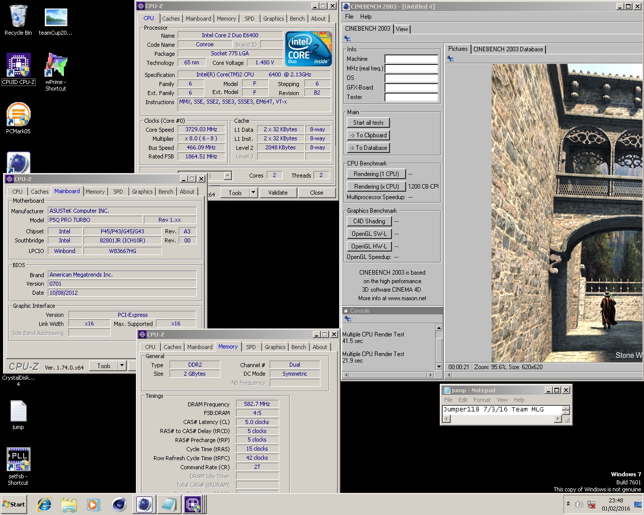Viewport: 644px width, 515px height.
Task: Open the Graphics tab in top CPU-Z window
Action: point(274,19)
